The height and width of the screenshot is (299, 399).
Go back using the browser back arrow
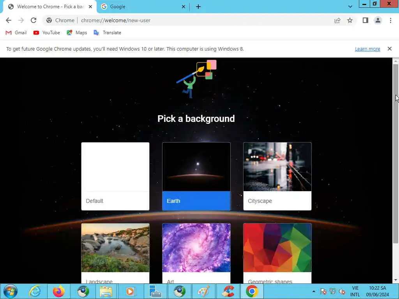click(9, 20)
